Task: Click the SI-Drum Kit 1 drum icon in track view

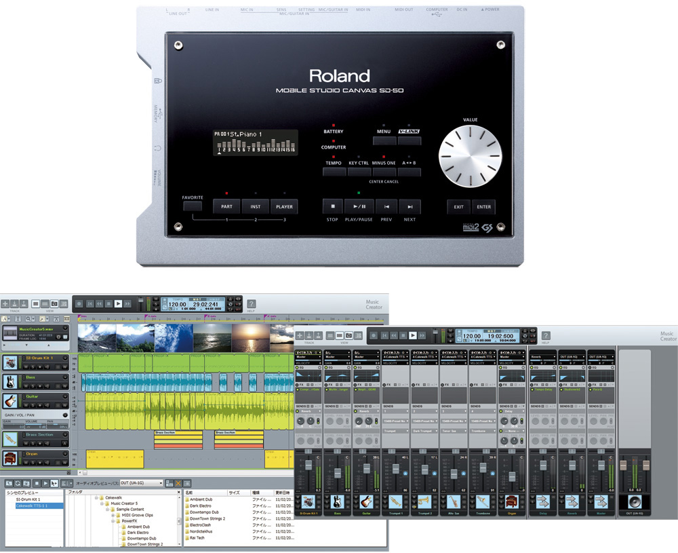Action: pyautogui.click(x=10, y=362)
